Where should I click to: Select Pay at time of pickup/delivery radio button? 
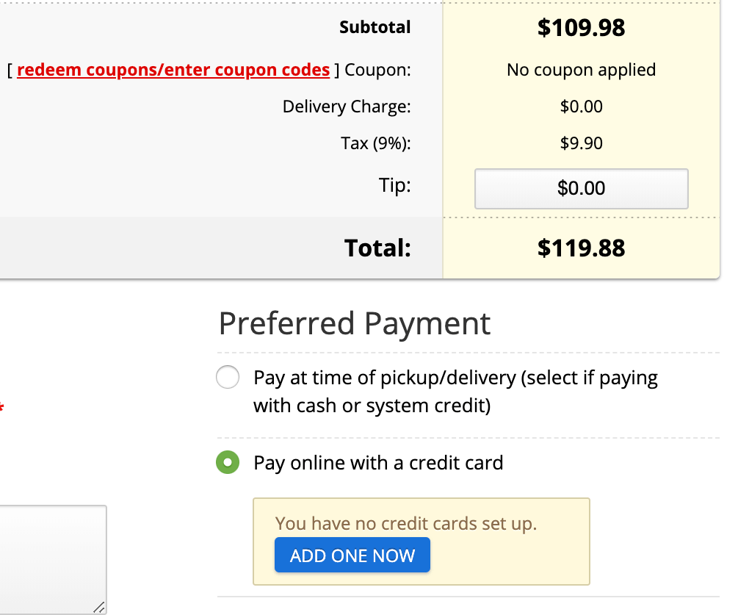[228, 378]
